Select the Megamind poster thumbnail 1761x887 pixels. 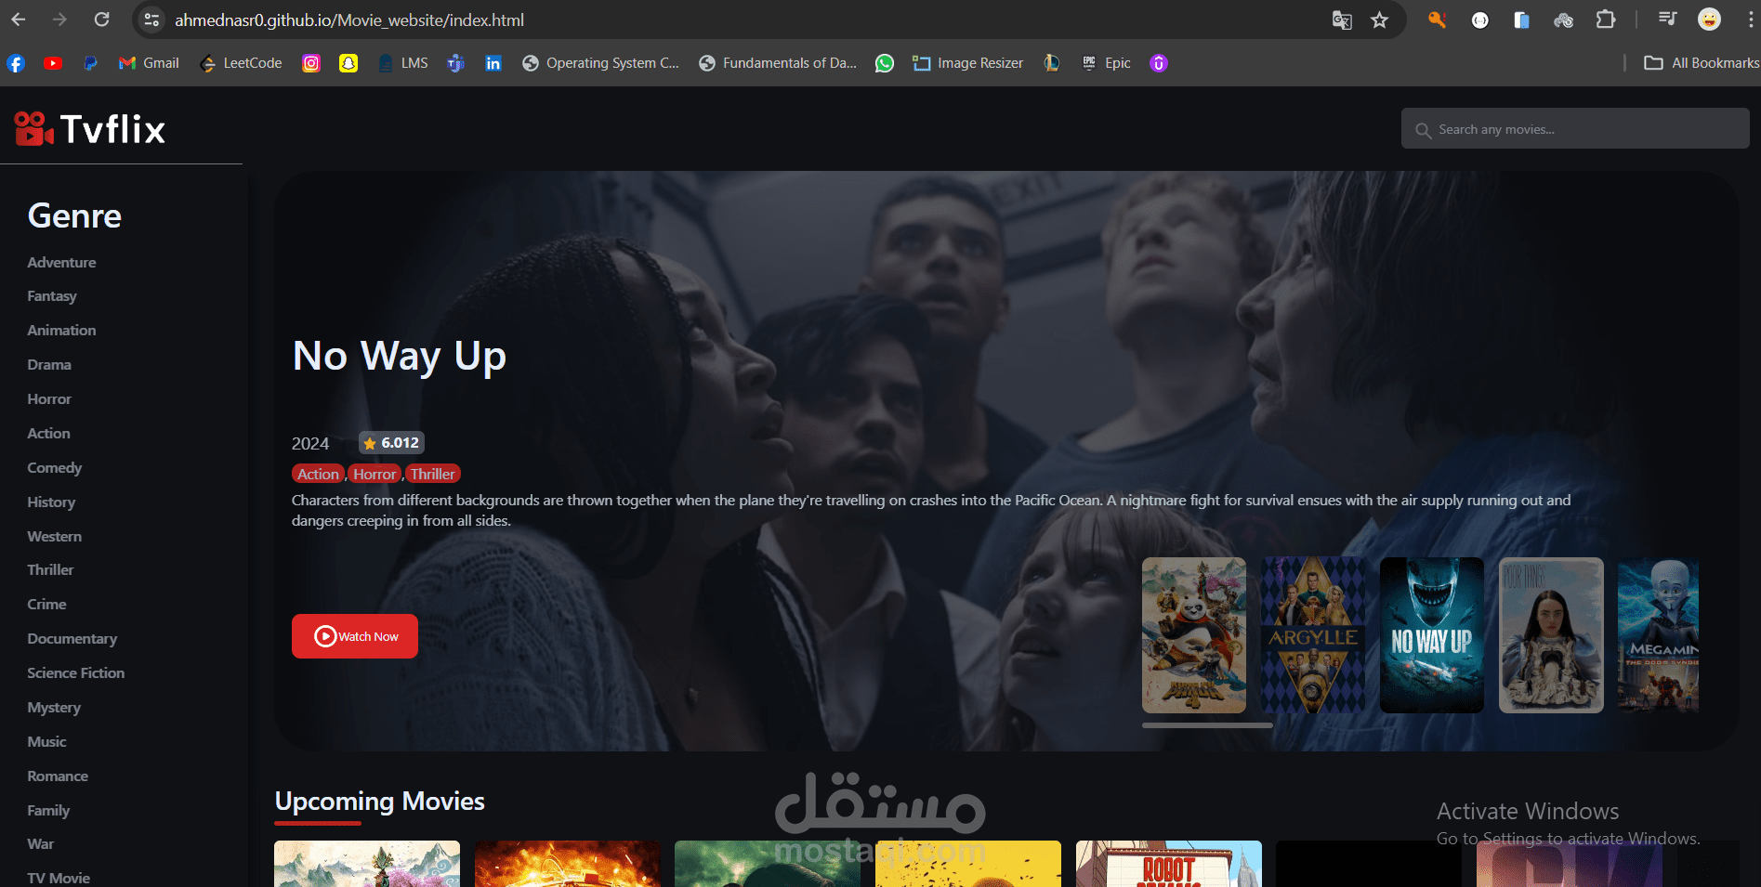[x=1658, y=635]
